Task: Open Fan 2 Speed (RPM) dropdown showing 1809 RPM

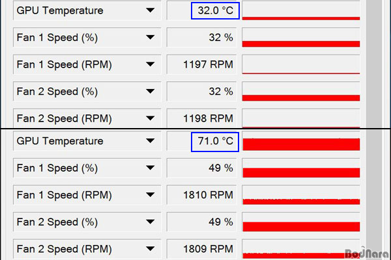Action: pyautogui.click(x=151, y=248)
